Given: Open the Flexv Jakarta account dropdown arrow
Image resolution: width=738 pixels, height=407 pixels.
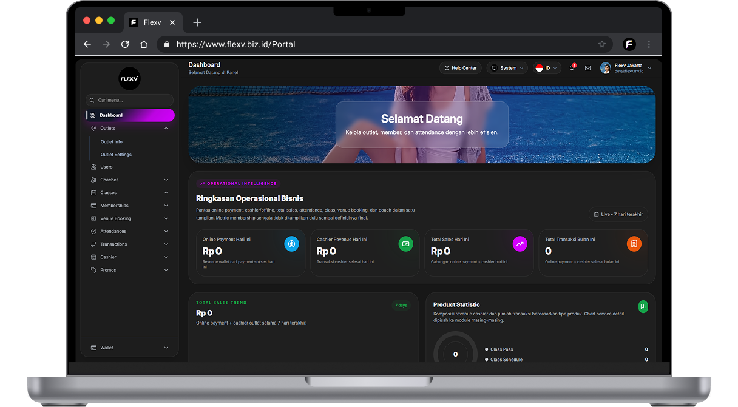Looking at the screenshot, I should [x=649, y=68].
